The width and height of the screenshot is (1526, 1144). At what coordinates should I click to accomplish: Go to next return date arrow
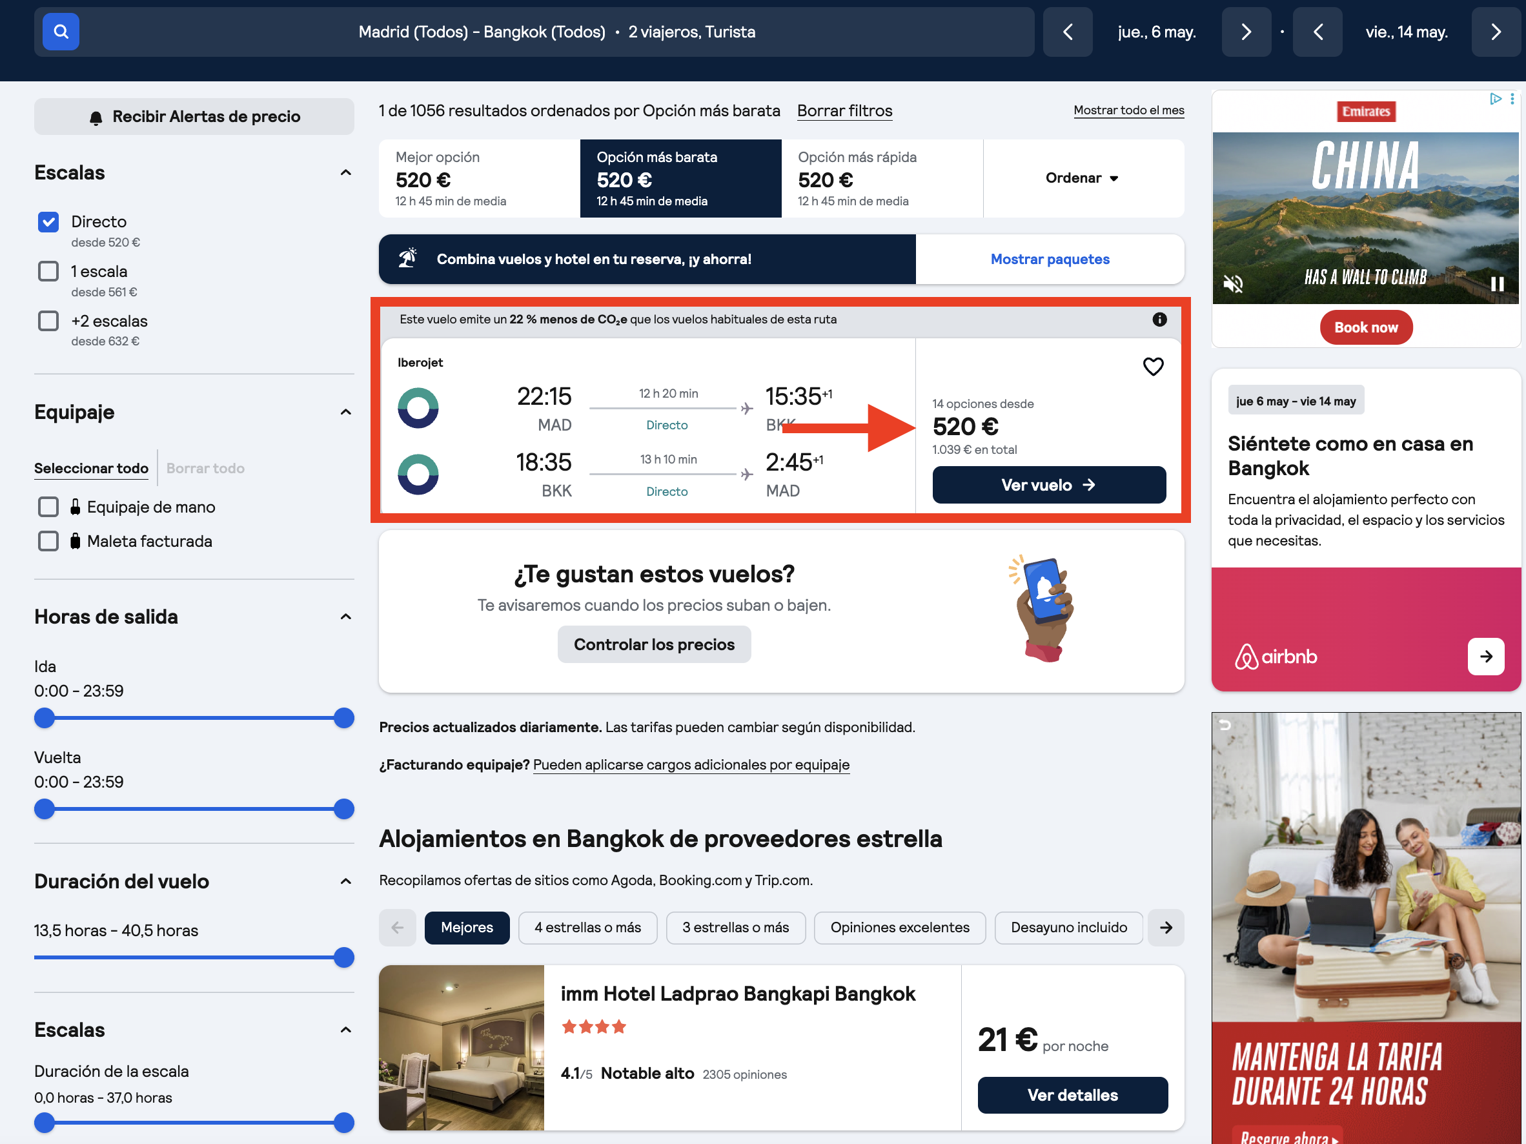pyautogui.click(x=1496, y=32)
